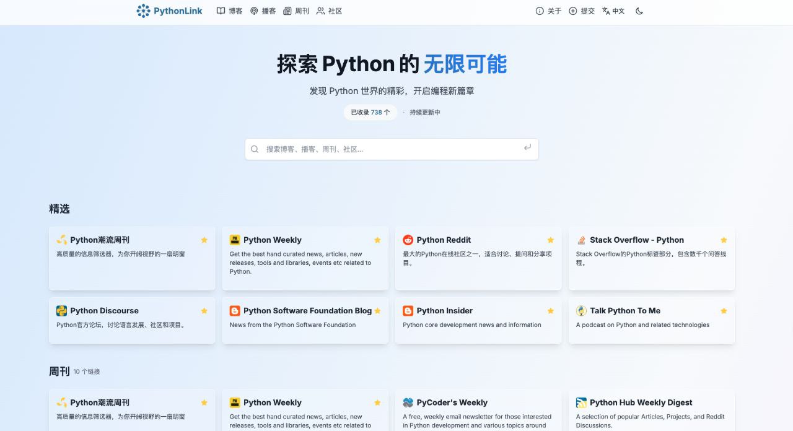The width and height of the screenshot is (793, 431).
Task: Click the plus-circle icon beside 提交
Action: point(573,11)
